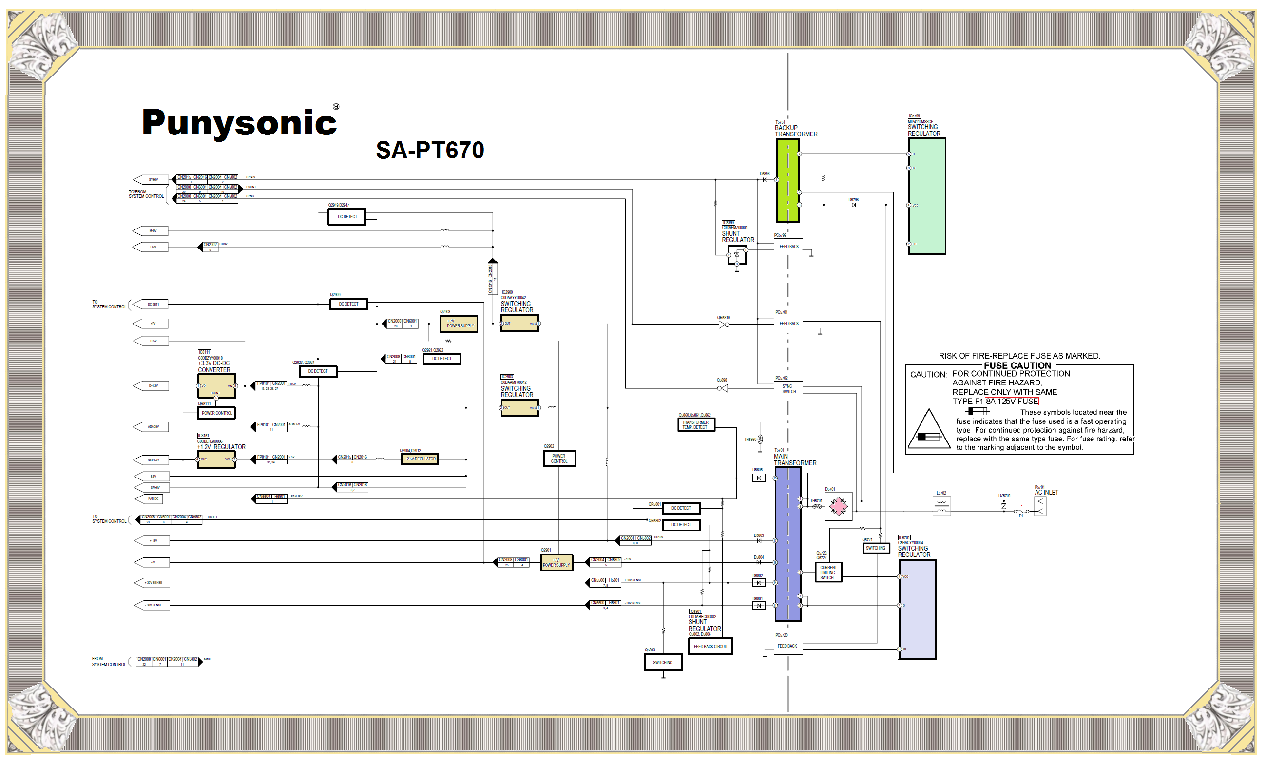The width and height of the screenshot is (1266, 765).
Task: Click the CURRENT LIMITING SWITCH block
Action: [x=828, y=573]
